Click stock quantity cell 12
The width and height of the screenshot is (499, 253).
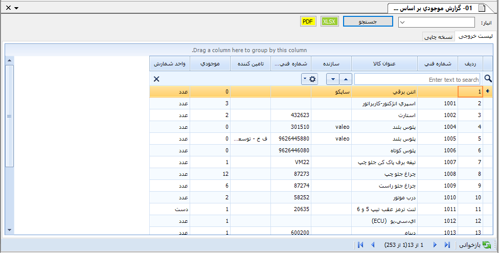(x=210, y=174)
